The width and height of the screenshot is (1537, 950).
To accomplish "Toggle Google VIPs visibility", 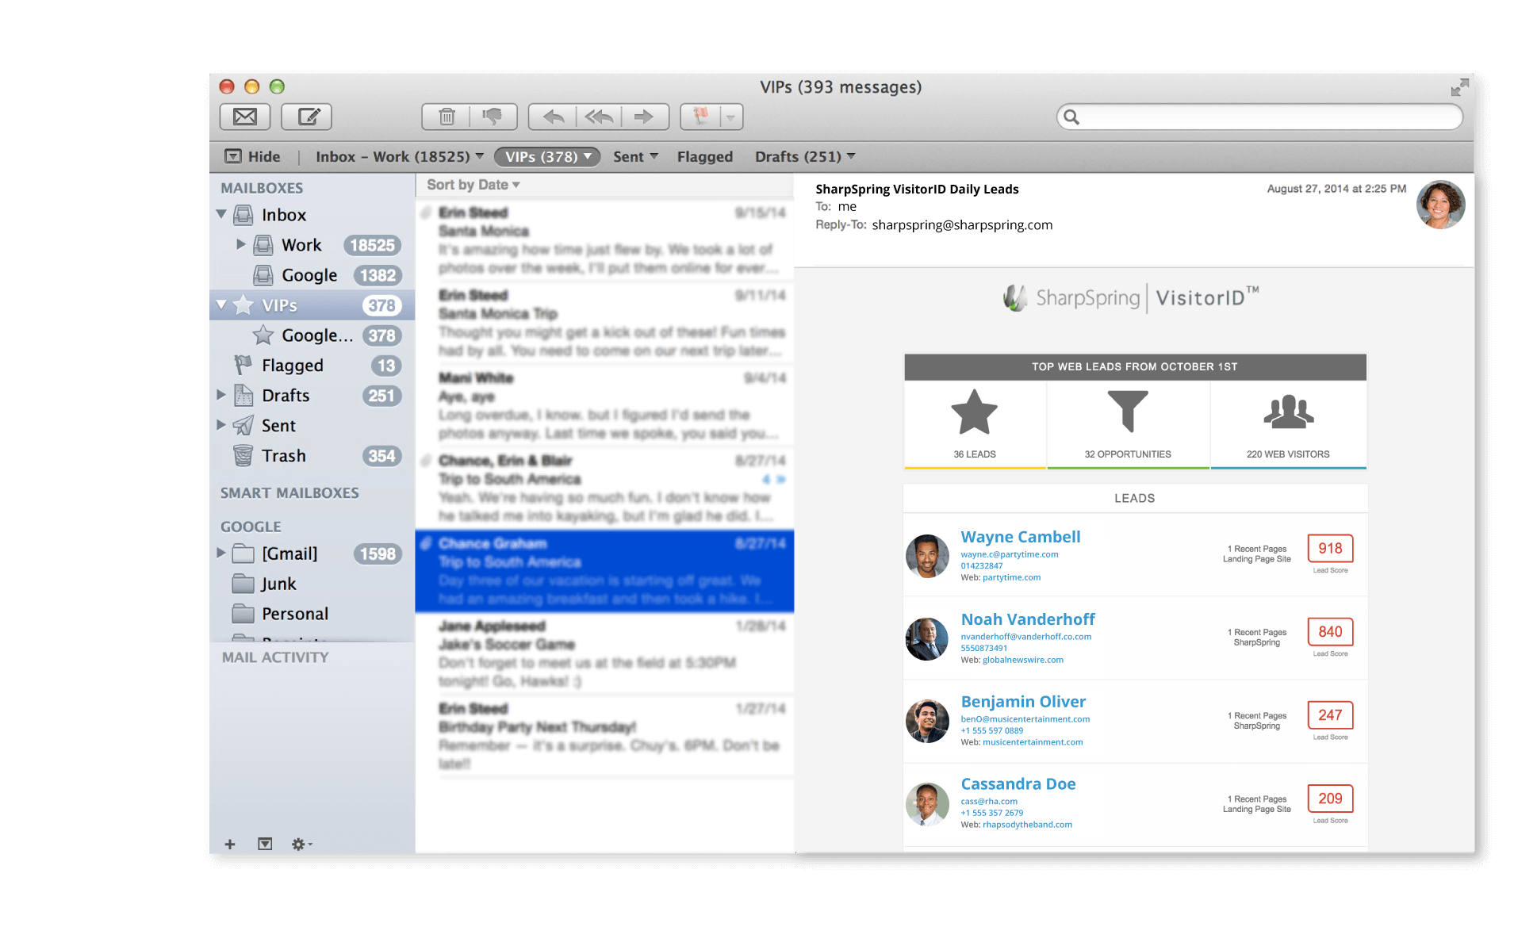I will 228,305.
